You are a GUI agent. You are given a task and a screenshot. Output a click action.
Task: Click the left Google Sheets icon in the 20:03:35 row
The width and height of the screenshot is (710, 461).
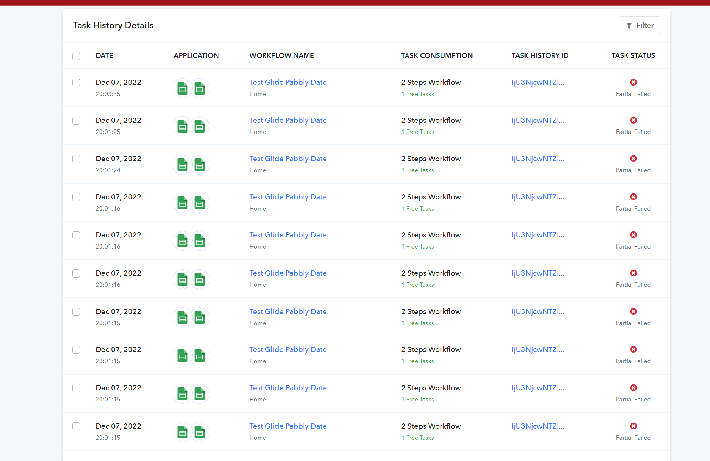tap(183, 88)
